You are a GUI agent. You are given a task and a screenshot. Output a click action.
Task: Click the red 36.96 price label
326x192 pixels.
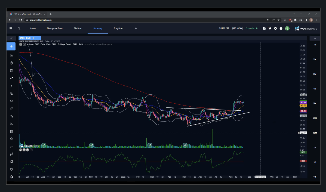pyautogui.click(x=303, y=111)
